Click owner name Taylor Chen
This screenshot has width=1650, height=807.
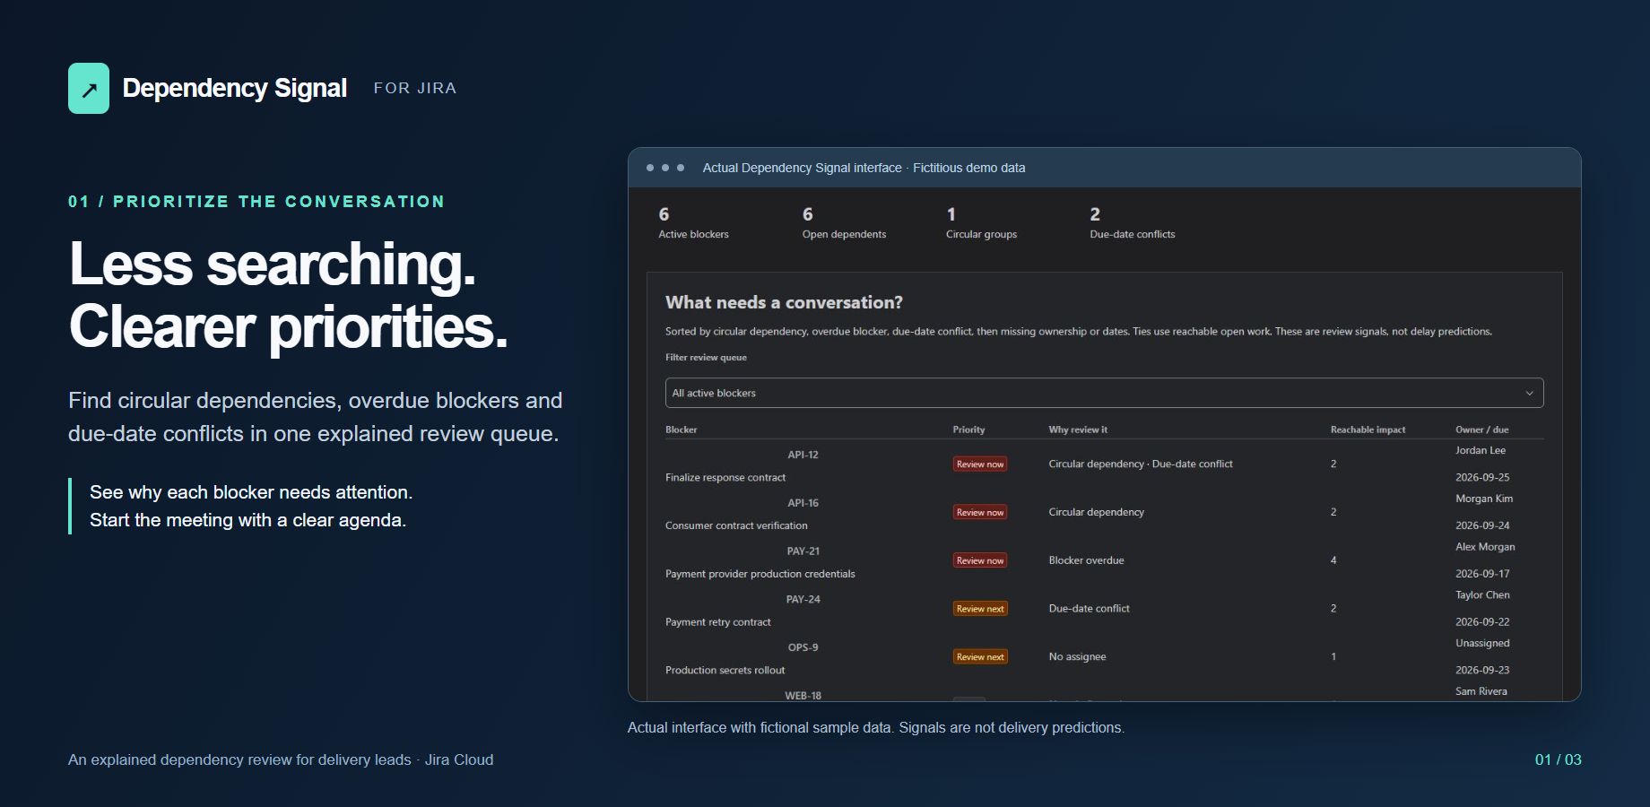tap(1482, 594)
